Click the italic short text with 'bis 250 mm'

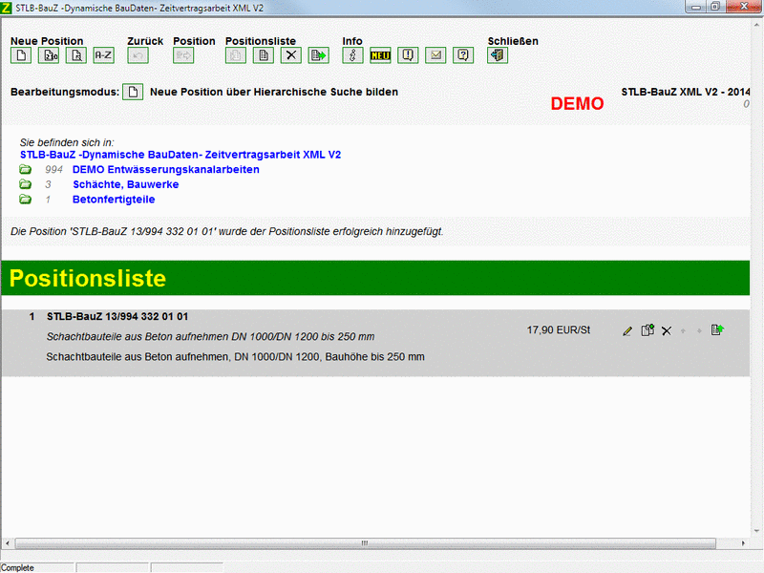coord(210,337)
